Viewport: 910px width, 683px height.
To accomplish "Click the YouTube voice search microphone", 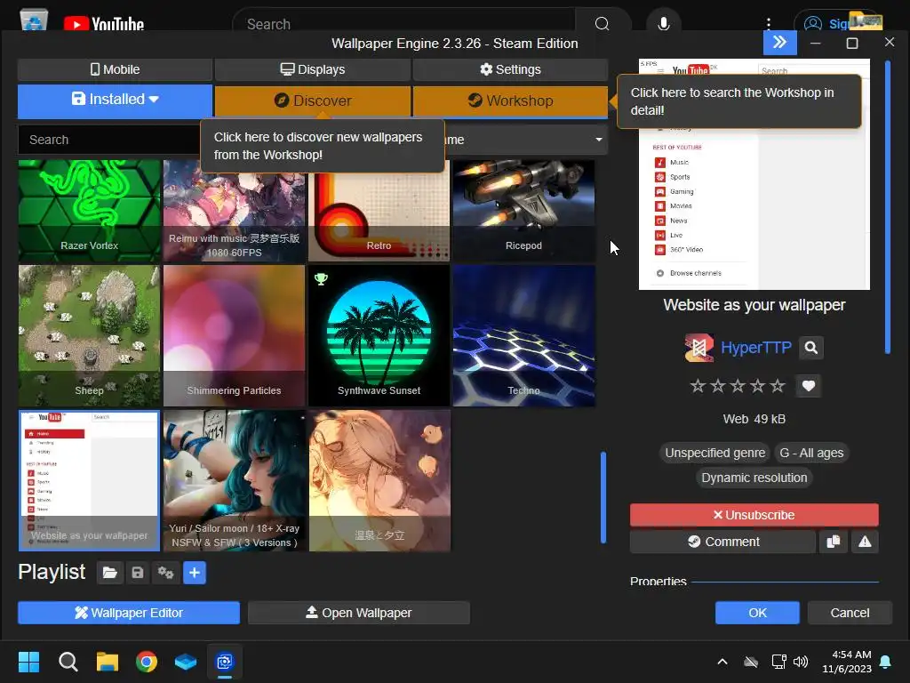I will click(663, 23).
